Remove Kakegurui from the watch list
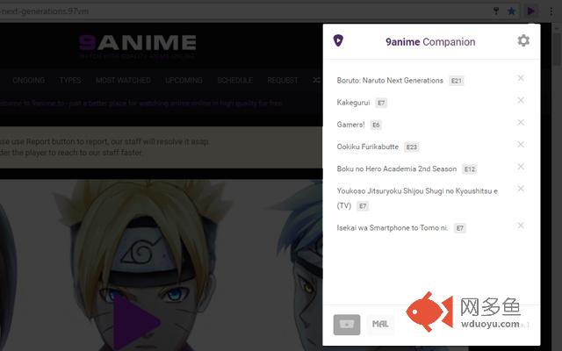Viewport: 562px width, 351px height. coord(521,100)
